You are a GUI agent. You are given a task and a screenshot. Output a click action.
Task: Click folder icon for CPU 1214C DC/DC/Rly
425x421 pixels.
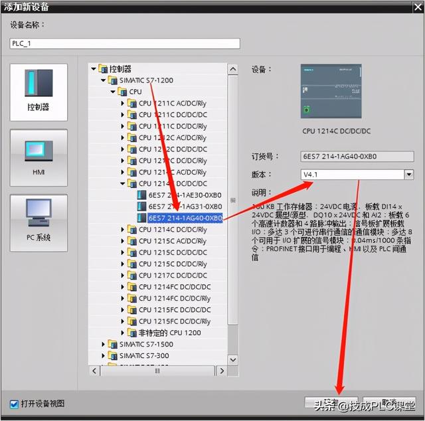click(x=132, y=230)
